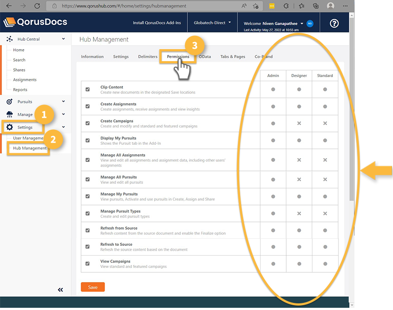Uncheck the Manage All Pursuits checkbox

coord(87,179)
